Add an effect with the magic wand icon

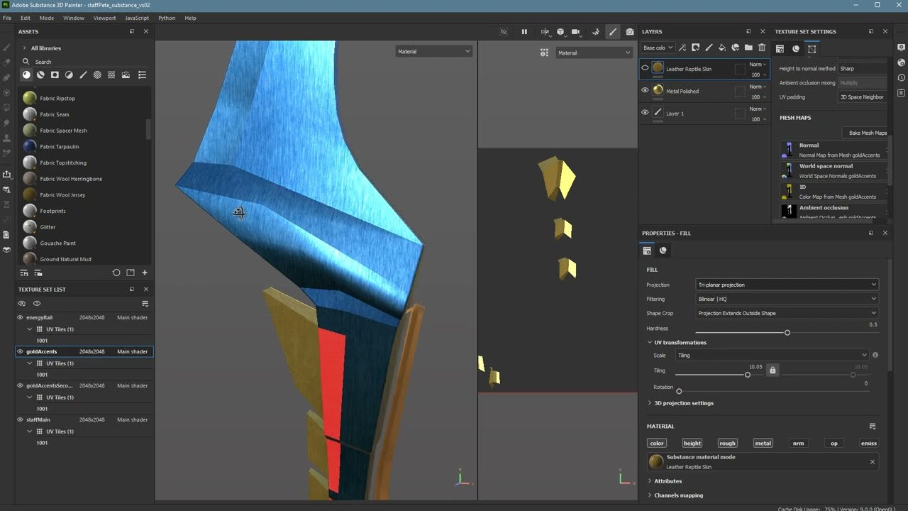click(x=682, y=48)
